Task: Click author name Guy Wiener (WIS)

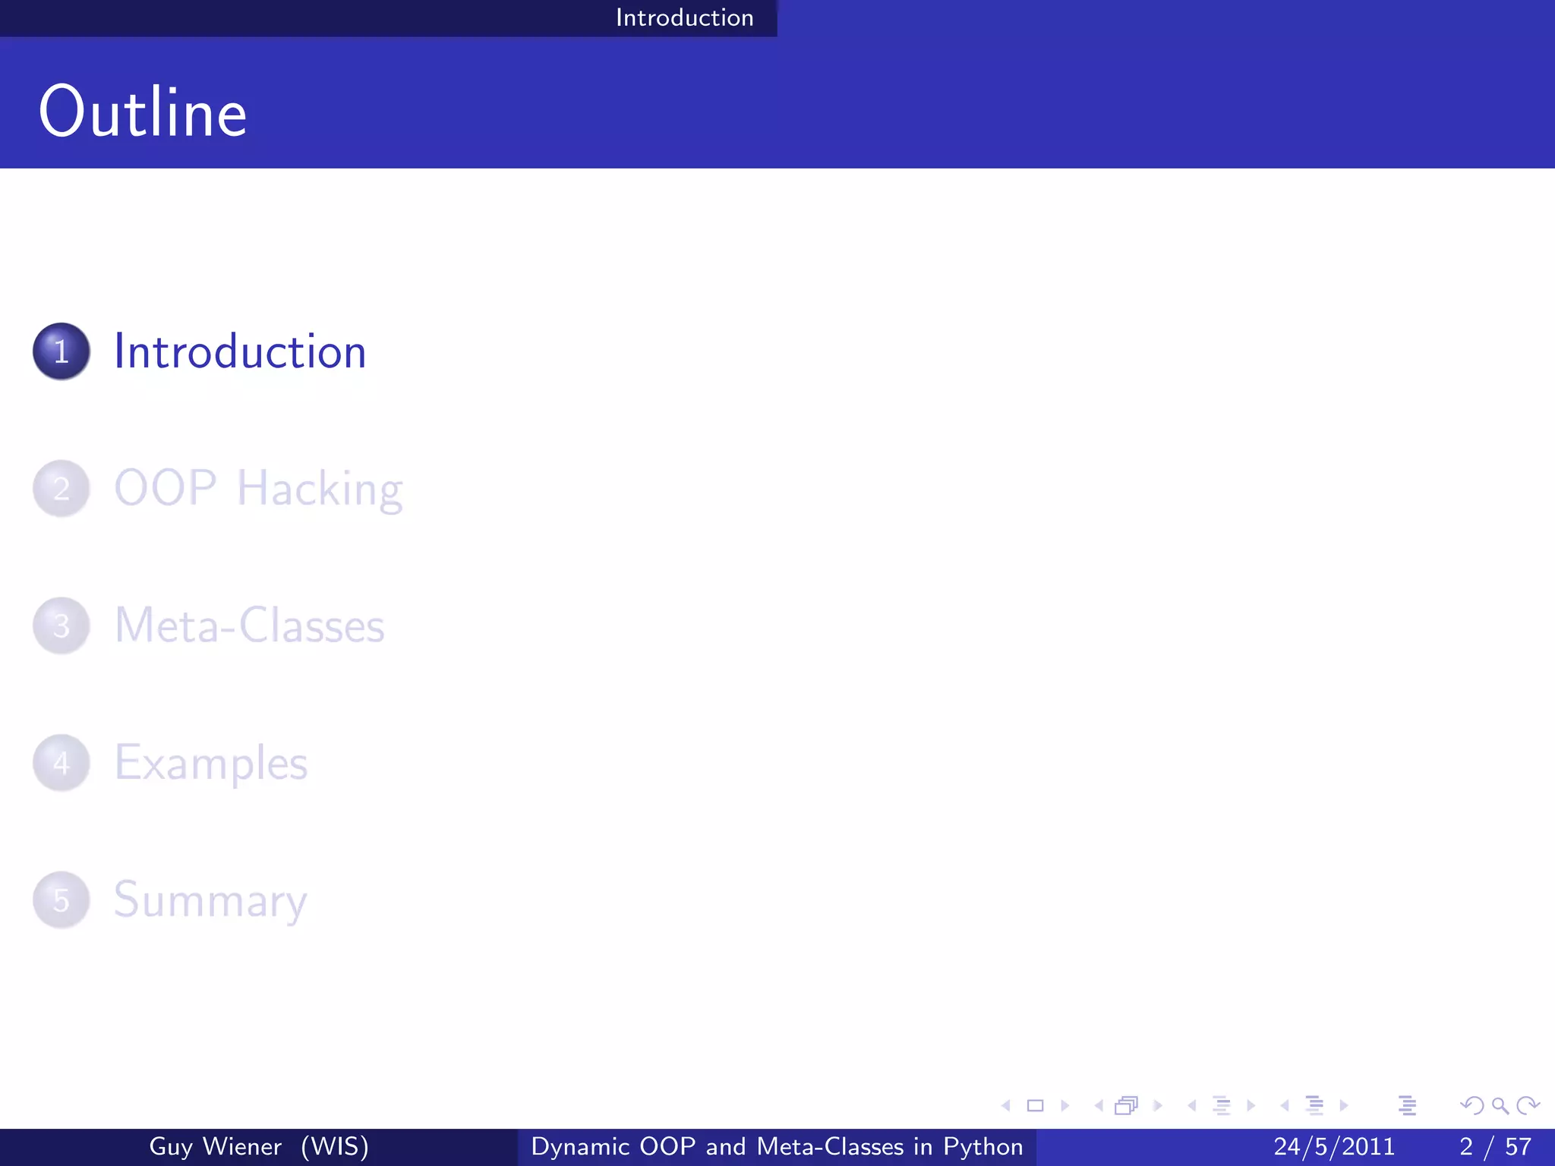Action: (x=259, y=1146)
